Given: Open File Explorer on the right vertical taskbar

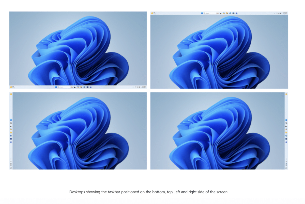Looking at the screenshot, I should 286,132.
